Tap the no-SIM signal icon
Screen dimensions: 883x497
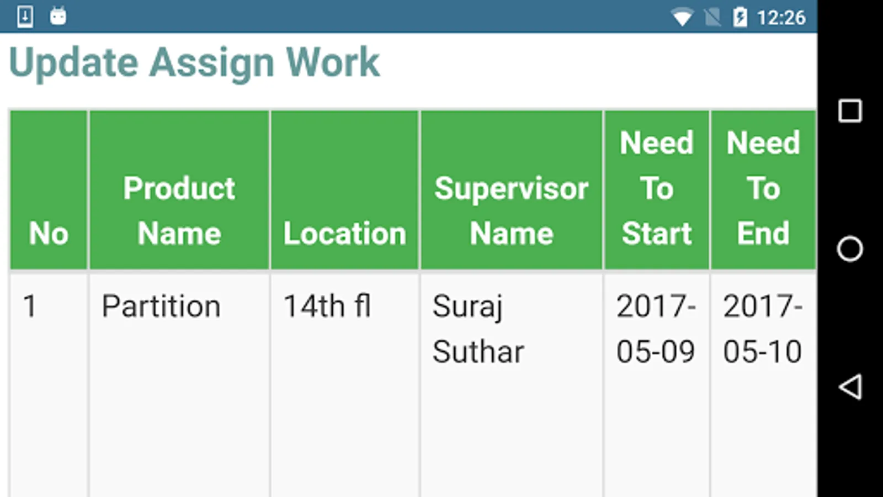(712, 18)
